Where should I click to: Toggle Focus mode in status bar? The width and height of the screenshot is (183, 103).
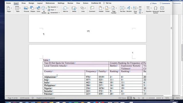[122, 98]
